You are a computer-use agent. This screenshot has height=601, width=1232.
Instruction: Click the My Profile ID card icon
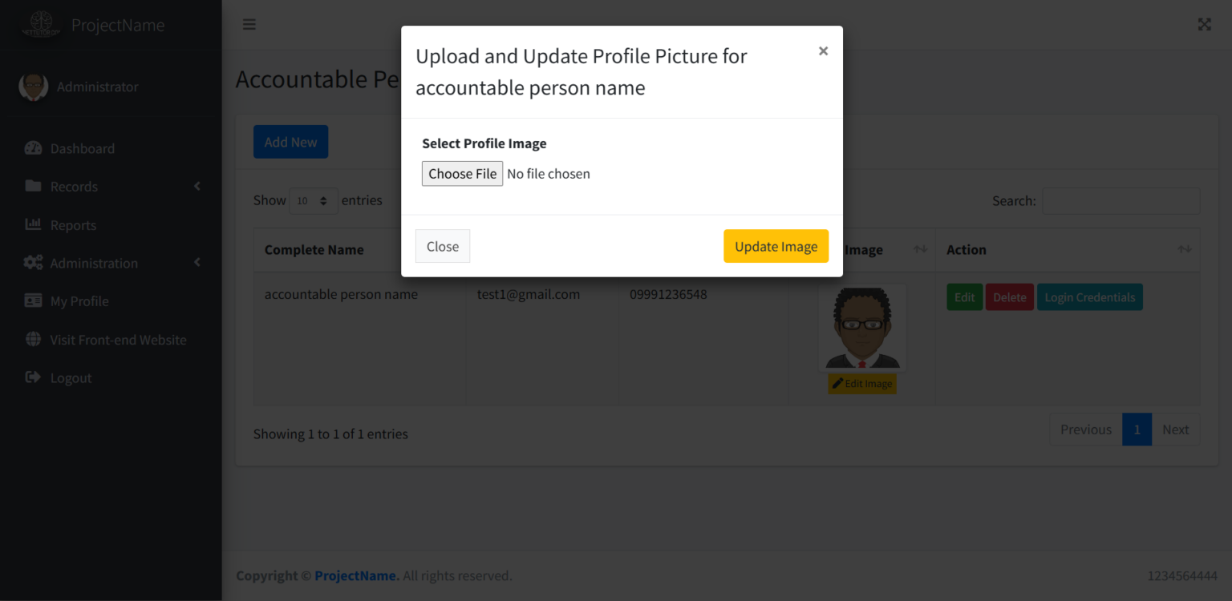click(x=33, y=300)
